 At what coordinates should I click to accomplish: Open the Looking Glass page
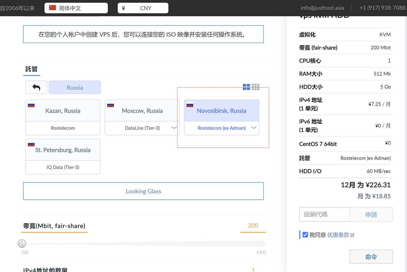[143, 191]
